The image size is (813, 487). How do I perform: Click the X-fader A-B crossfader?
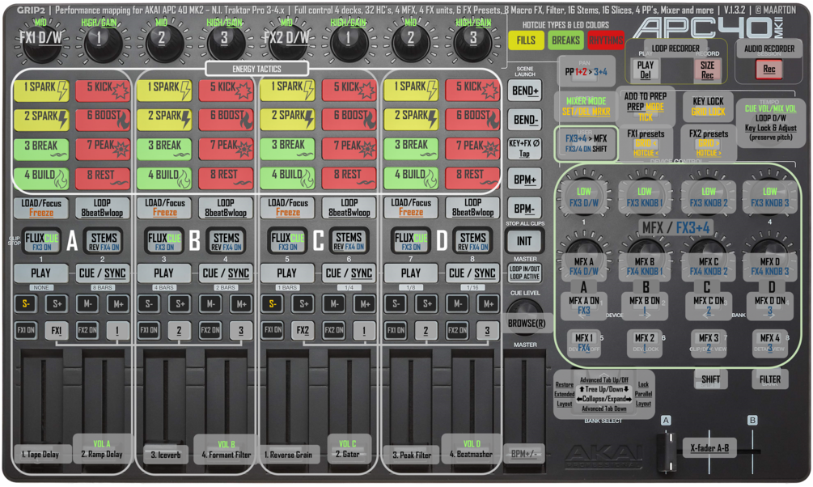[709, 447]
